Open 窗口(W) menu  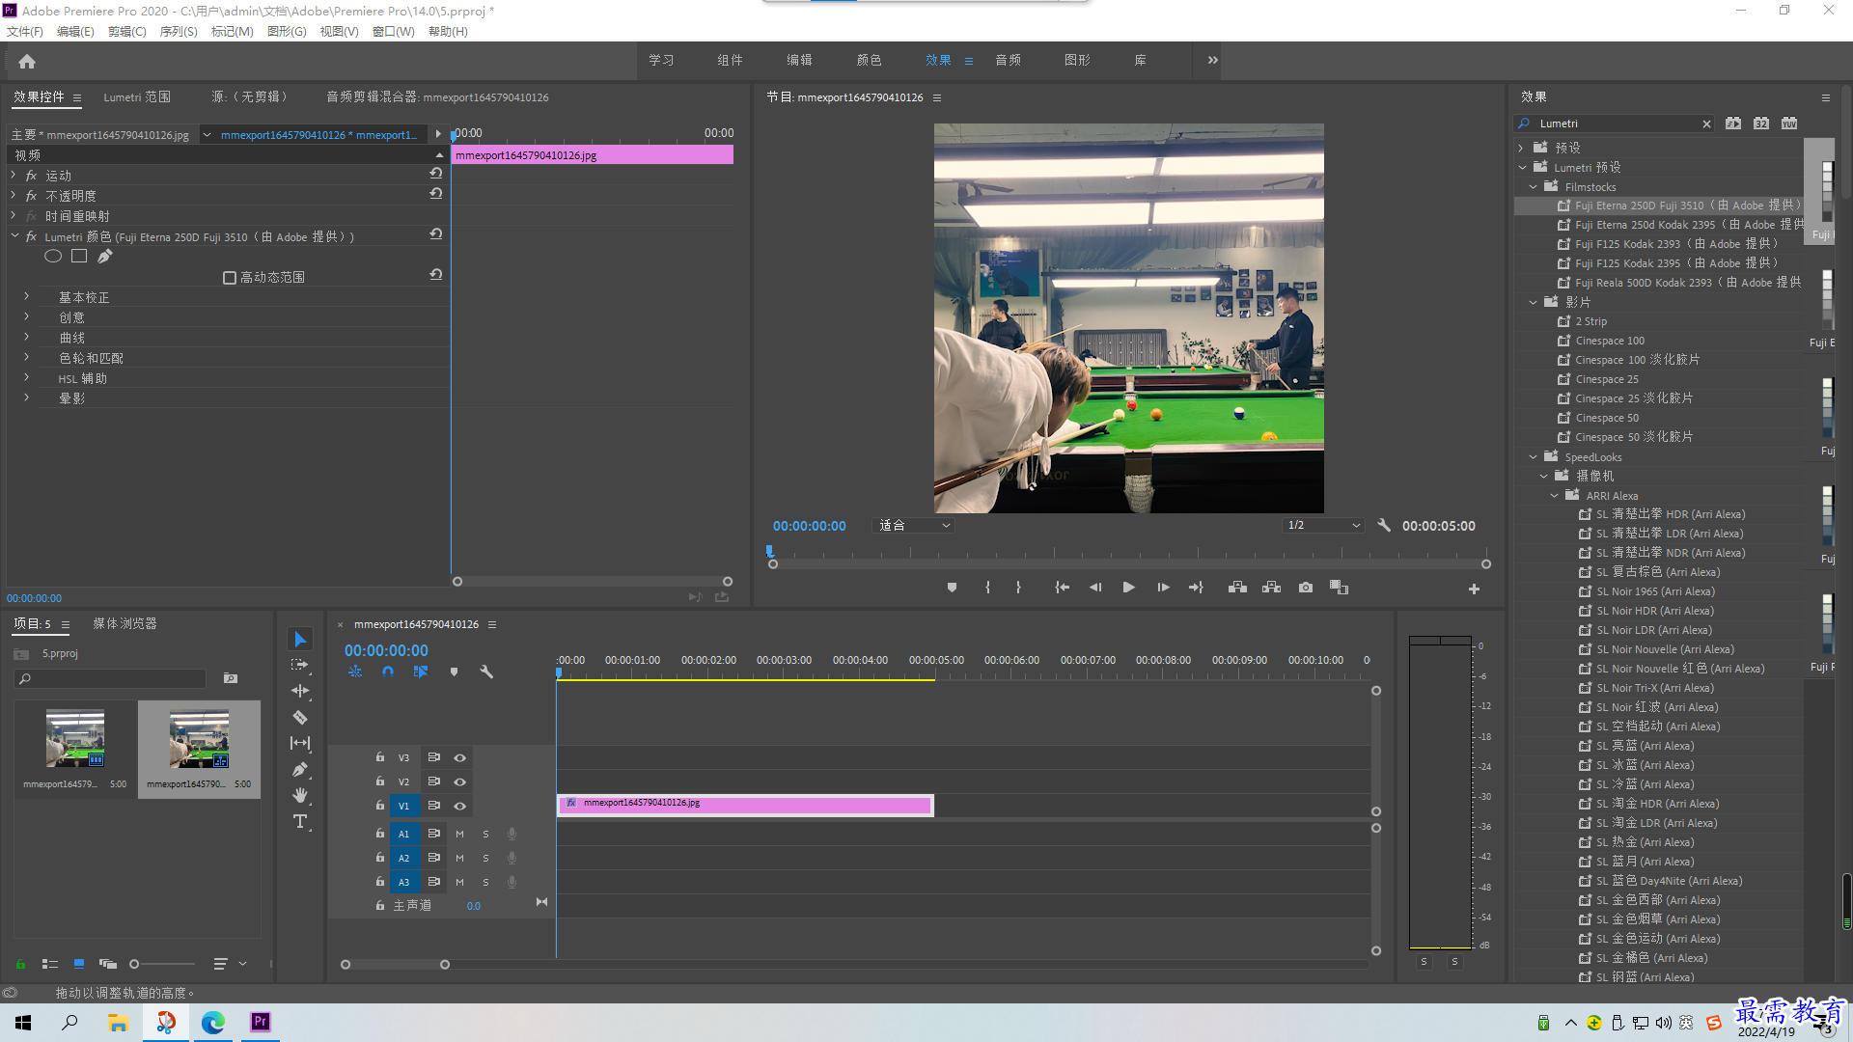[394, 32]
